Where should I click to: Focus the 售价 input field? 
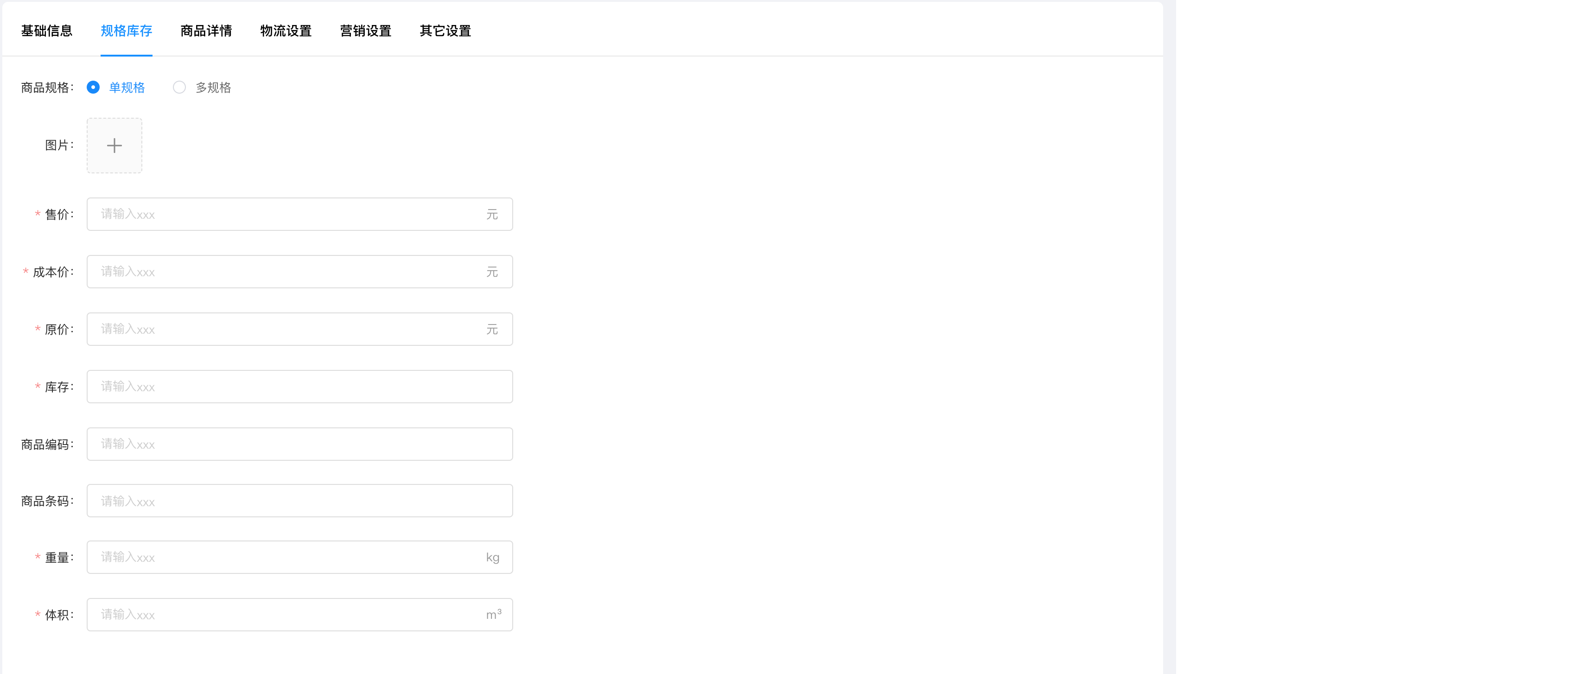point(288,215)
